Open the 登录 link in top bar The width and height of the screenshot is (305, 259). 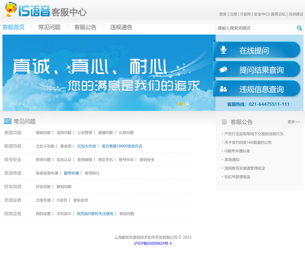point(222,14)
